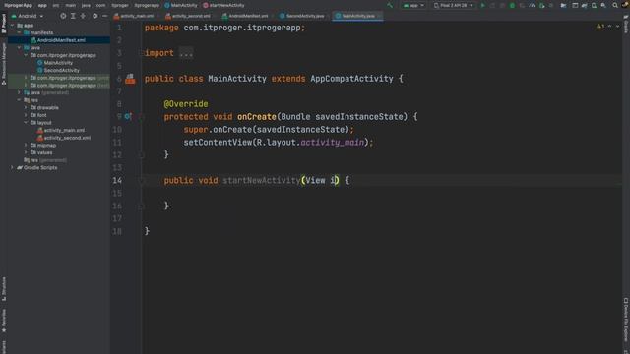This screenshot has width=630, height=354.
Task: Collapse the layout folder arrow
Action: coord(27,122)
